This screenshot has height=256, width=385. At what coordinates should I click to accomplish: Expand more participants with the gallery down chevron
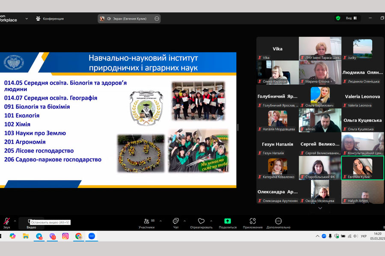click(320, 208)
